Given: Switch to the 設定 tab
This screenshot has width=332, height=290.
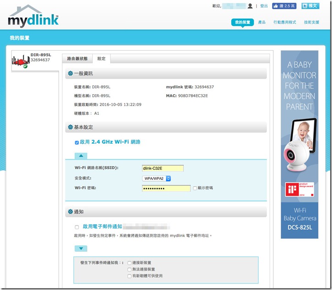Looking at the screenshot, I should [101, 59].
